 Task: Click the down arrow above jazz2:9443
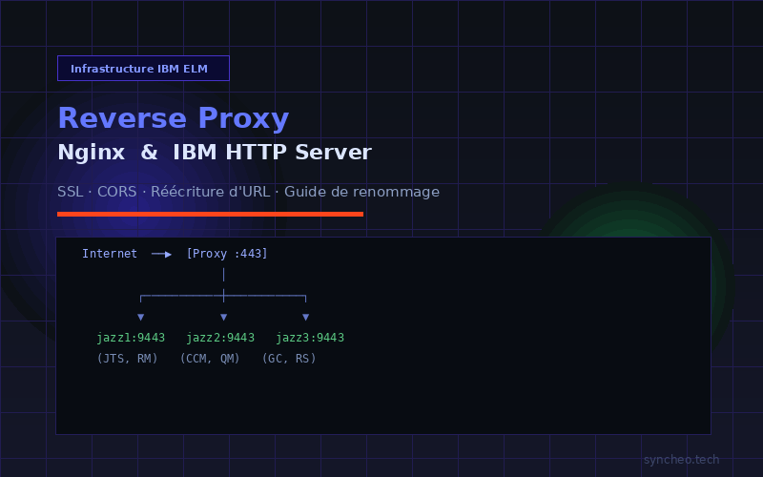click(223, 316)
